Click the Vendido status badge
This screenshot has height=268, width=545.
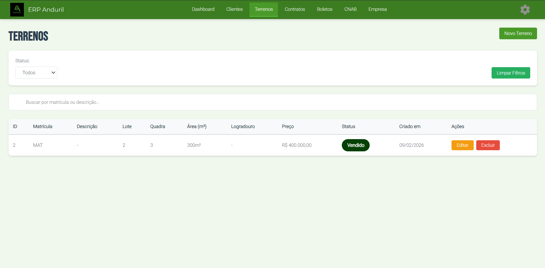coord(355,145)
